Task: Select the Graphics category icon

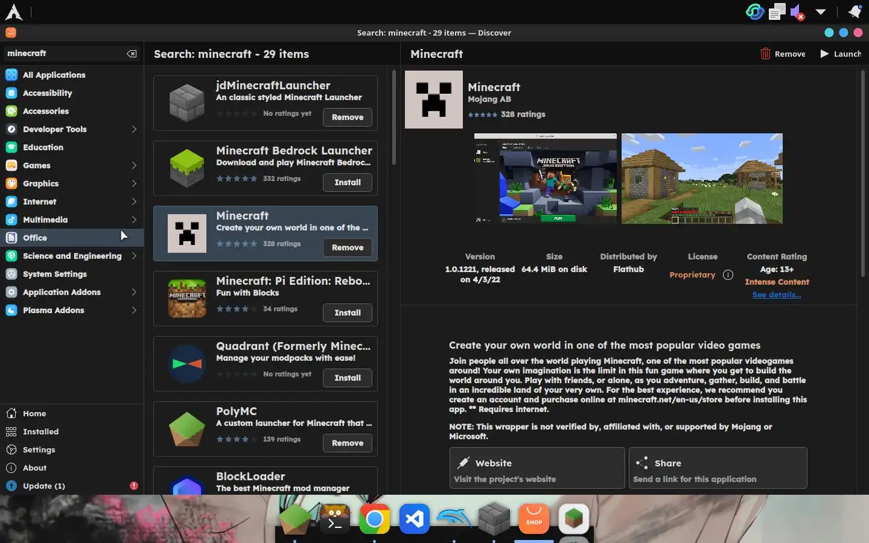Action: pos(11,183)
